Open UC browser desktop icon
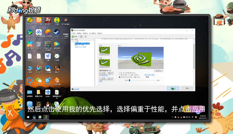The width and height of the screenshot is (233, 134). [39, 21]
